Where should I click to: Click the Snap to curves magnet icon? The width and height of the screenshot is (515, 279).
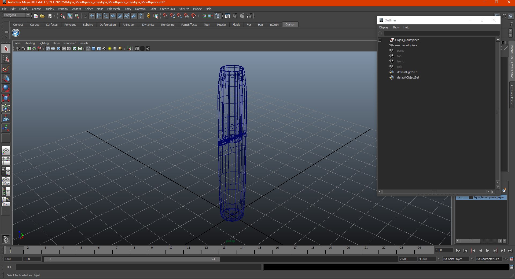tap(173, 16)
